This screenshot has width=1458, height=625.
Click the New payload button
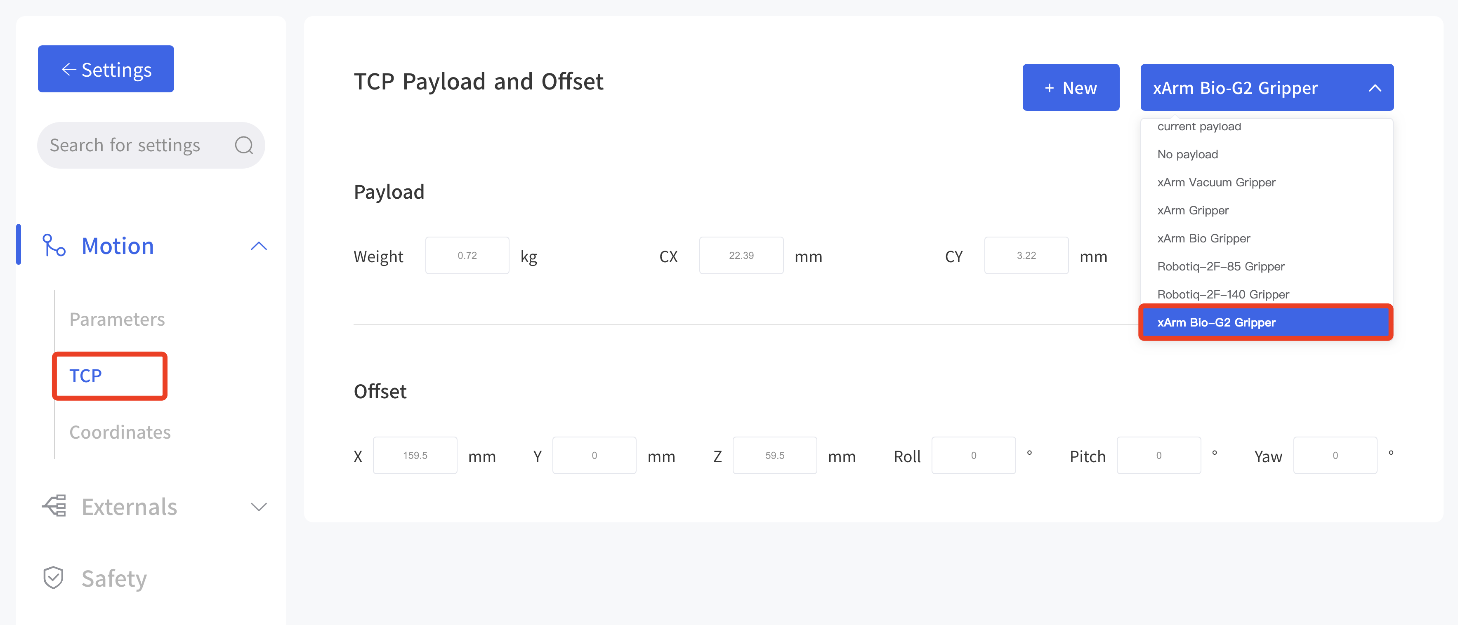click(x=1070, y=87)
